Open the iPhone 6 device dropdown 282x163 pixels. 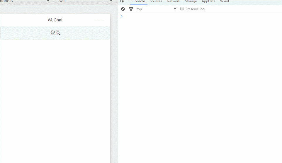48,1
